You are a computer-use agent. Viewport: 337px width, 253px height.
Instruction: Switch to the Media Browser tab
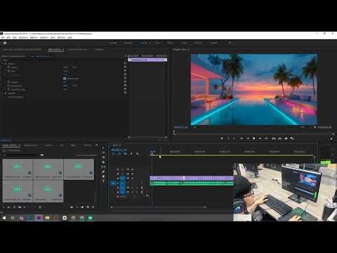click(x=31, y=145)
